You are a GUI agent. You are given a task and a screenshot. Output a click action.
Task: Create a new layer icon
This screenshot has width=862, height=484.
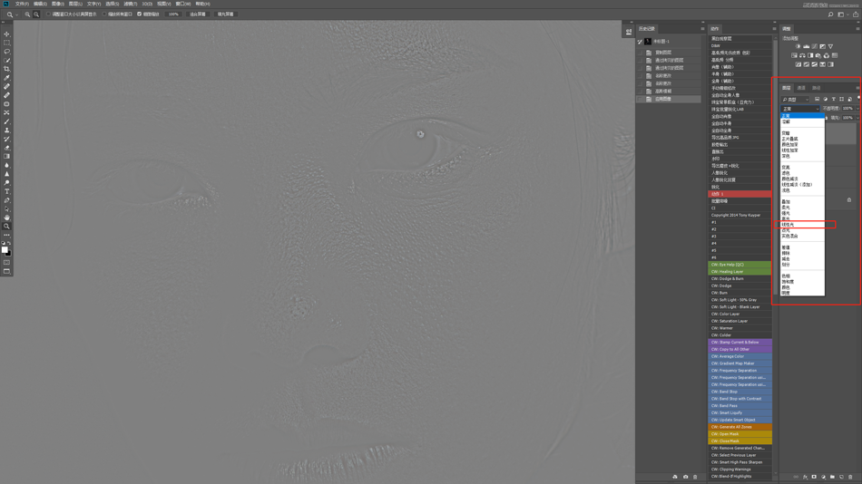pyautogui.click(x=841, y=477)
